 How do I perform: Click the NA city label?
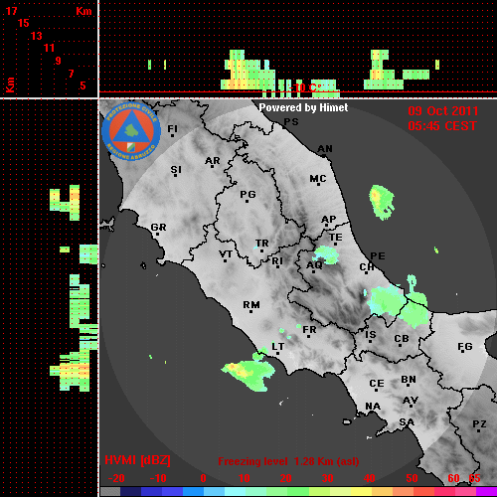(373, 407)
